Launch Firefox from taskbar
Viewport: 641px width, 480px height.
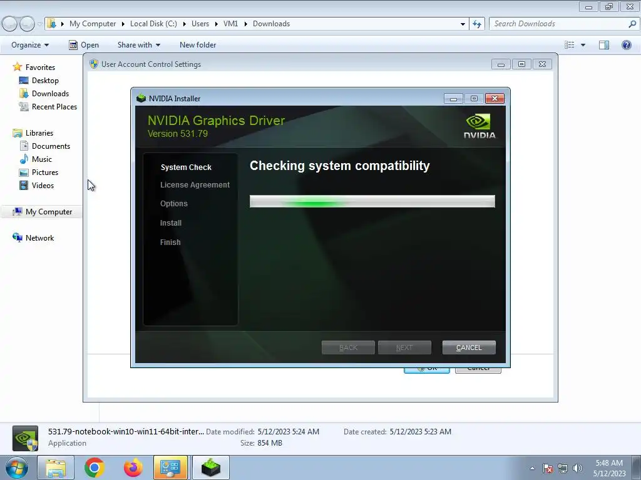[133, 467]
